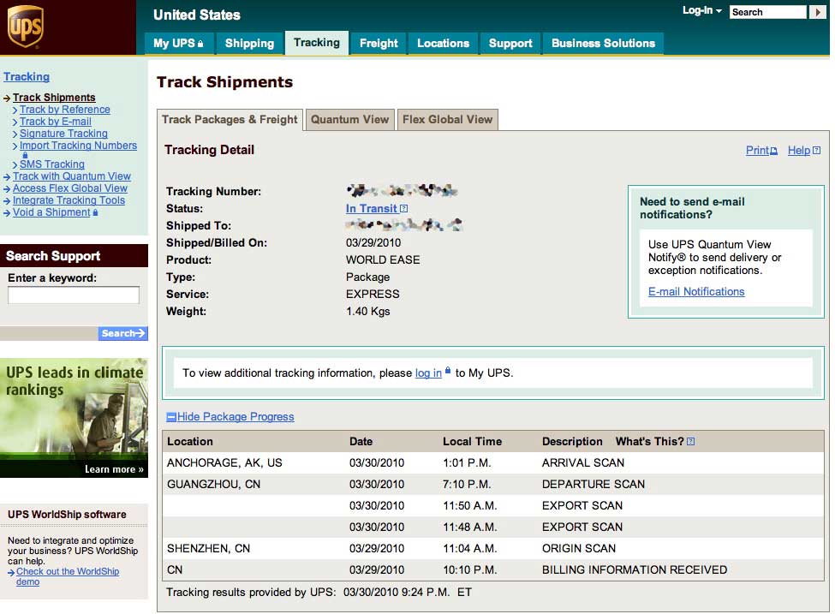Click Hide Package Progress link
The width and height of the screenshot is (835, 614).
[x=236, y=417]
